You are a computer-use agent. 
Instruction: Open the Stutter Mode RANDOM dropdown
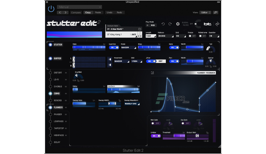(129, 47)
